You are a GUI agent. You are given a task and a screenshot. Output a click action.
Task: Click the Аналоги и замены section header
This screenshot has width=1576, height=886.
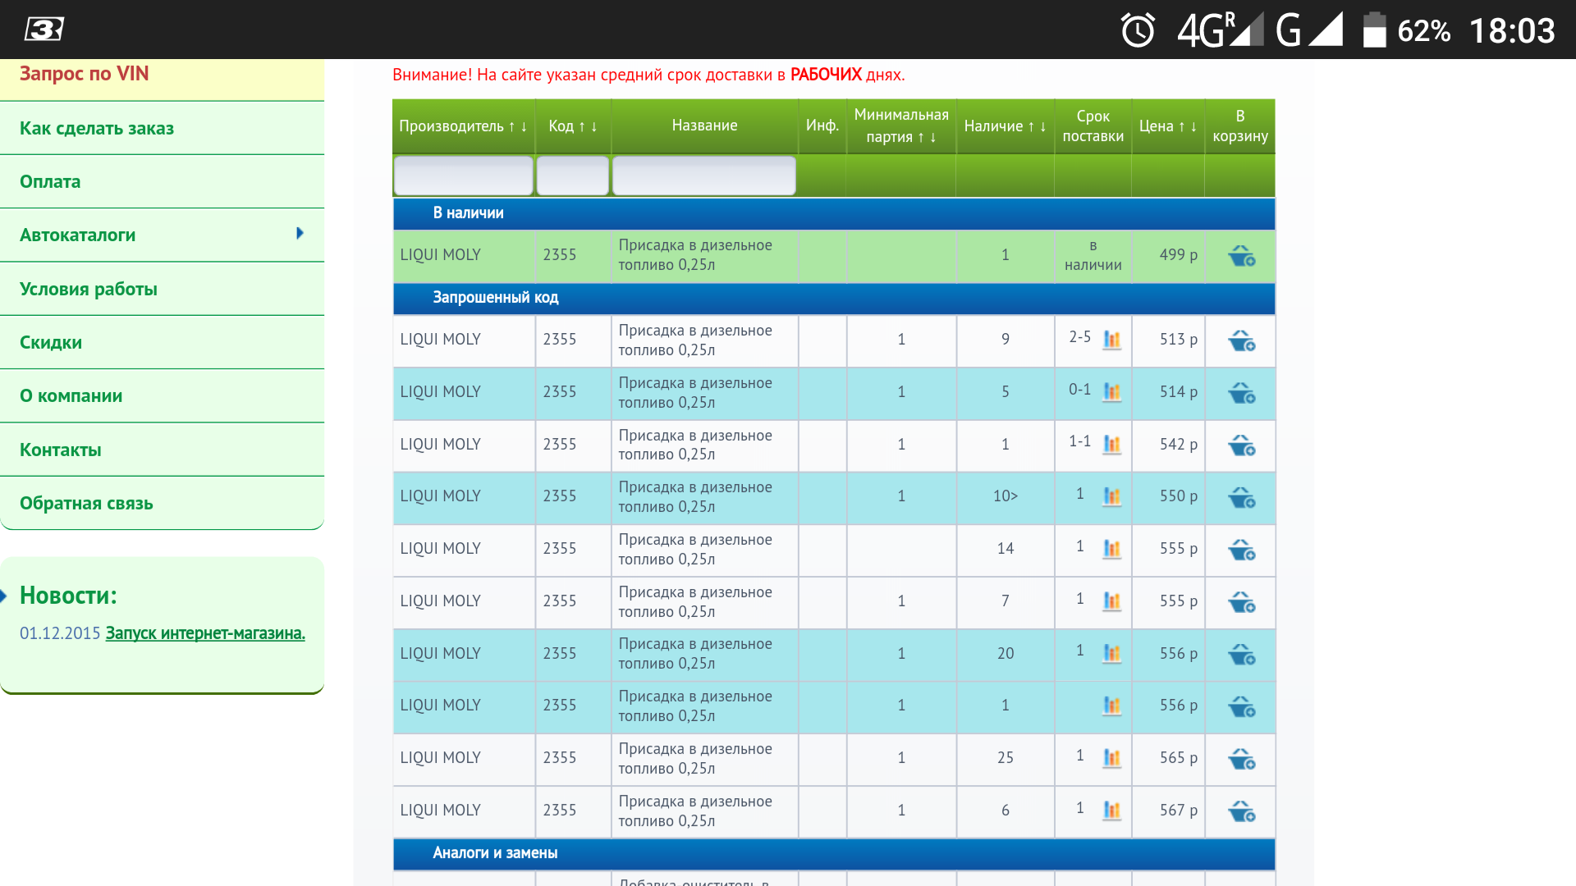click(x=834, y=853)
